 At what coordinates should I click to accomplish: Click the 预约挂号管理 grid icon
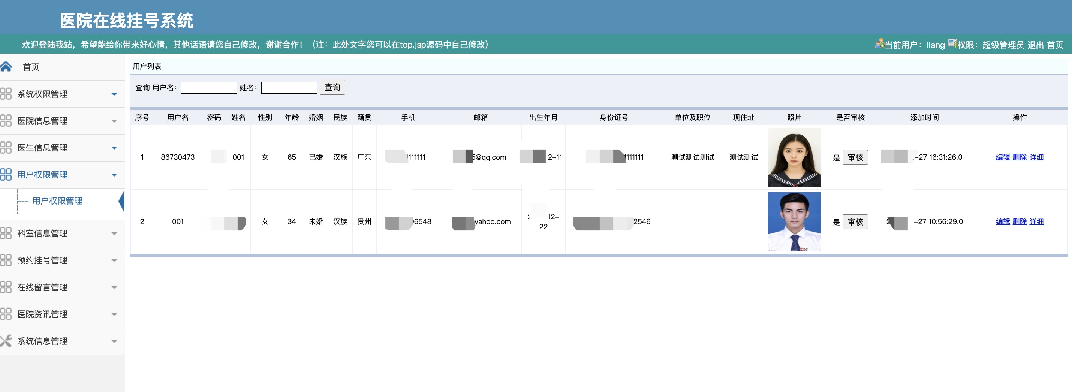[x=6, y=260]
